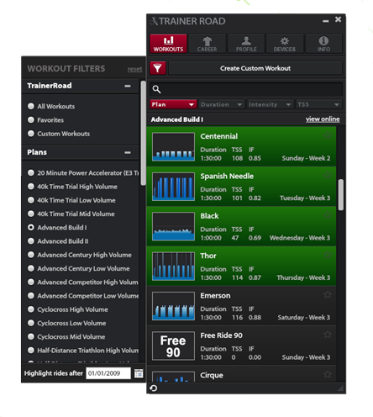Favorite the Spanish Needle workout star
The width and height of the screenshot is (373, 417).
(328, 176)
